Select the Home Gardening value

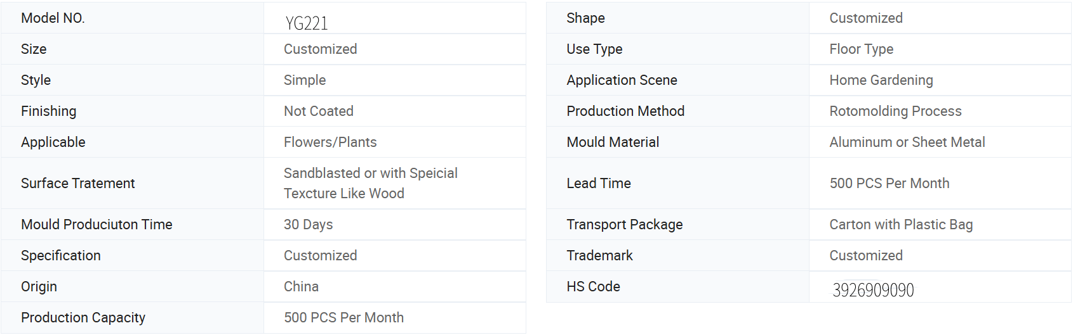coord(881,80)
